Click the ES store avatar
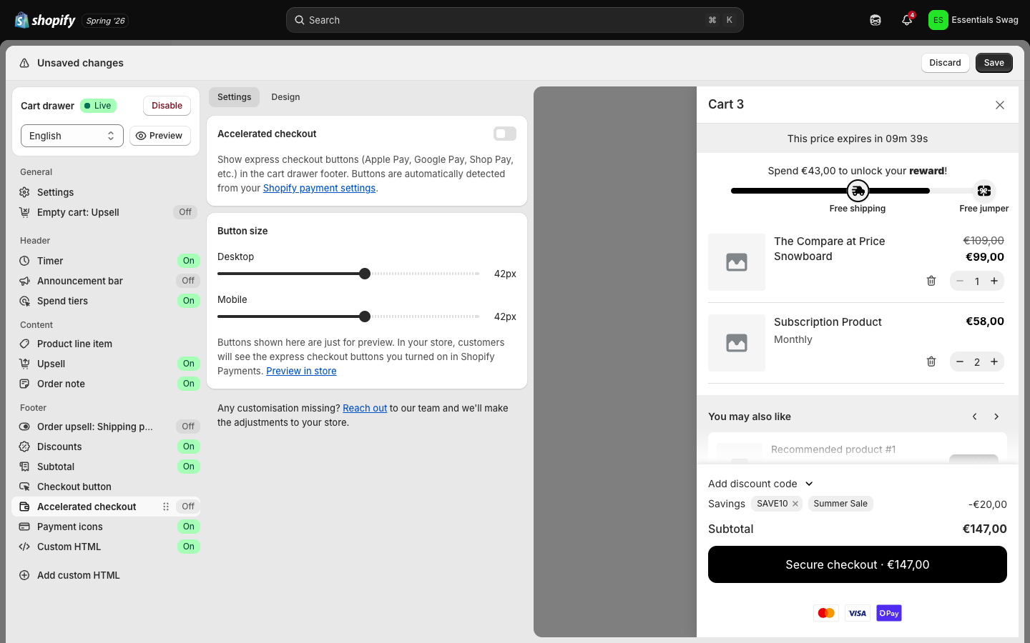The image size is (1030, 643). point(938,20)
